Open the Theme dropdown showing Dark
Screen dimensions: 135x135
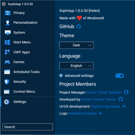click(76, 45)
